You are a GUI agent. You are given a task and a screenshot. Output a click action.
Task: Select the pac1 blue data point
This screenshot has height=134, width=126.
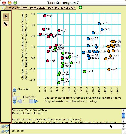[x=99, y=24]
